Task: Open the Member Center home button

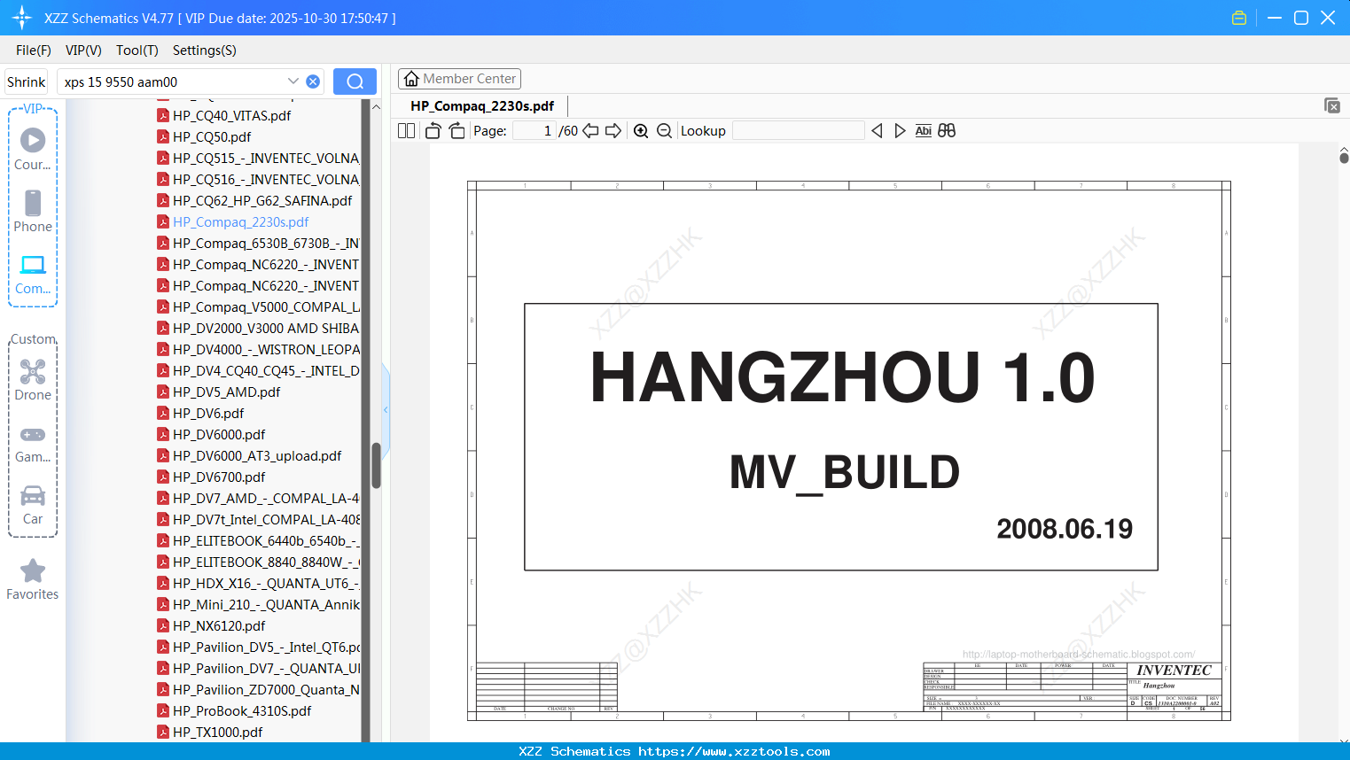Action: pyautogui.click(x=459, y=79)
